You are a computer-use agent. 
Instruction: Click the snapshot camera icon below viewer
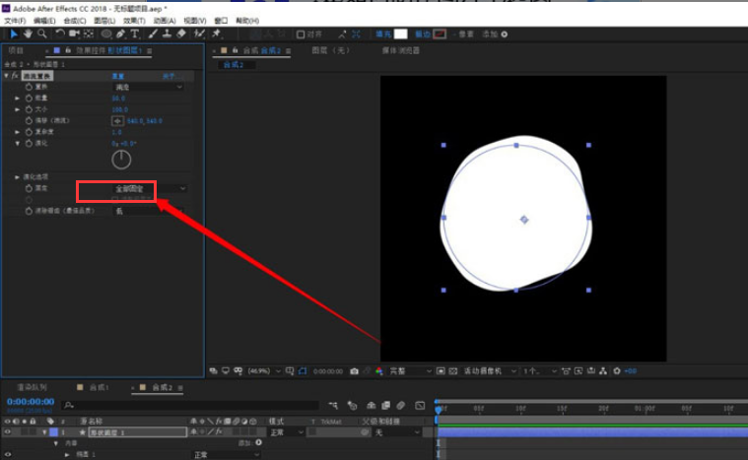coord(354,371)
